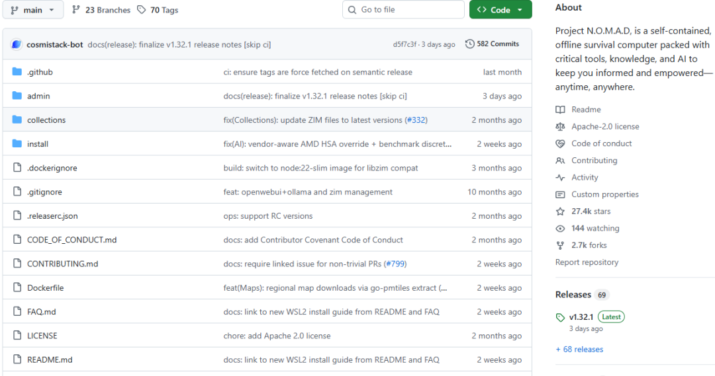View the 70 Tags link
The image size is (715, 376).
point(158,9)
